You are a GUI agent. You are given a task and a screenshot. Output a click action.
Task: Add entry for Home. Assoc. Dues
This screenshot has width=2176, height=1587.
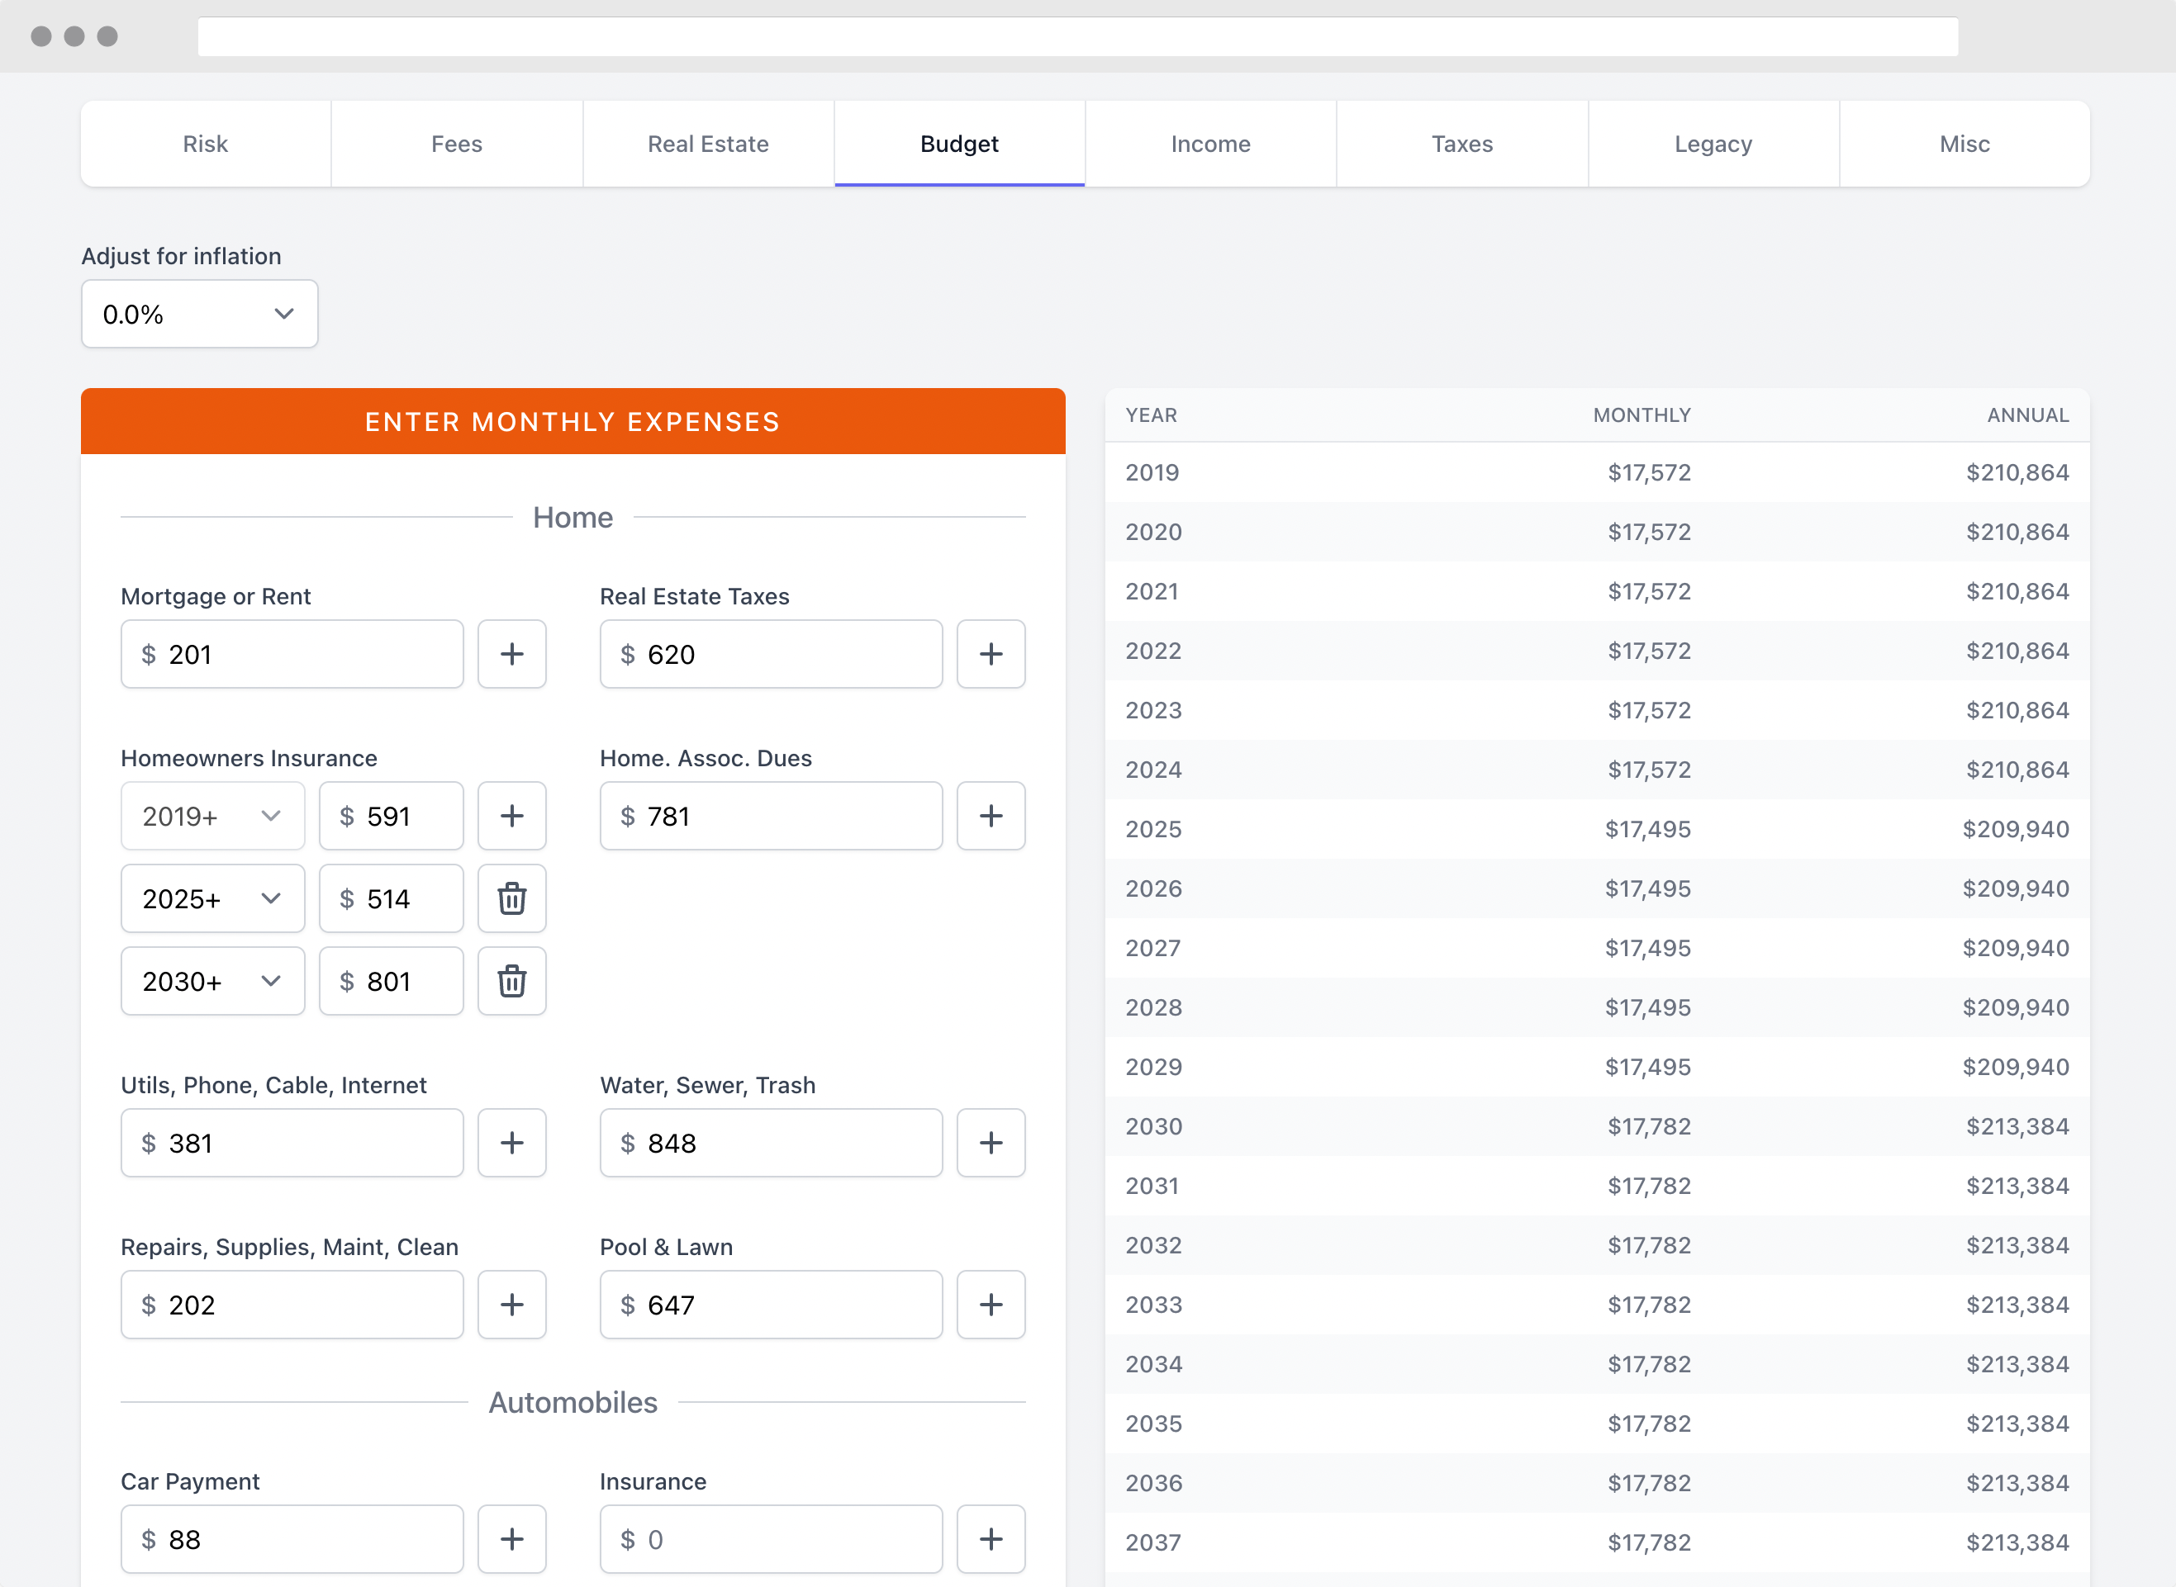[x=990, y=816]
